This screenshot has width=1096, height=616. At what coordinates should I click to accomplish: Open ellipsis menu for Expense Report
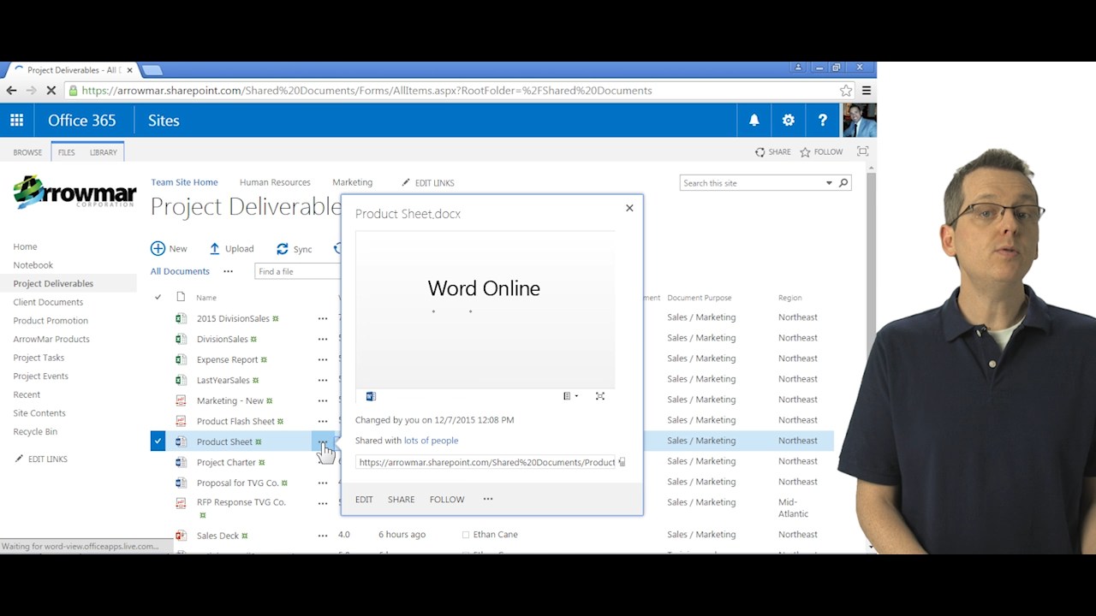323,359
